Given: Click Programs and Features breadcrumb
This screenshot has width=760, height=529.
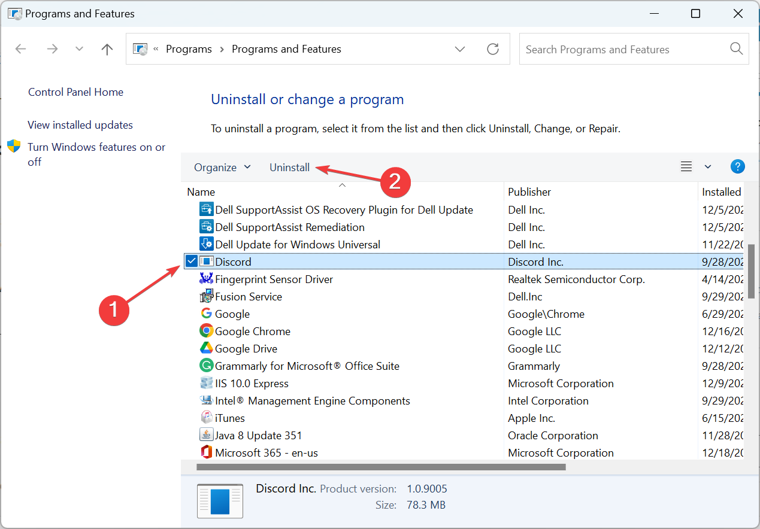Looking at the screenshot, I should [286, 49].
